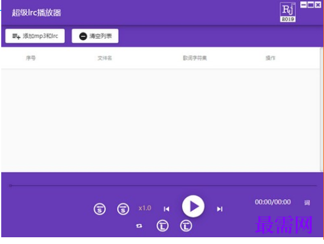
Task: Click the play button
Action: coord(193,206)
